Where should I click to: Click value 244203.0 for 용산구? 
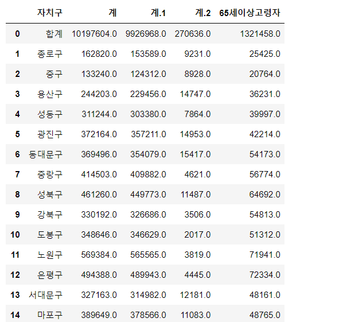pyautogui.click(x=99, y=94)
